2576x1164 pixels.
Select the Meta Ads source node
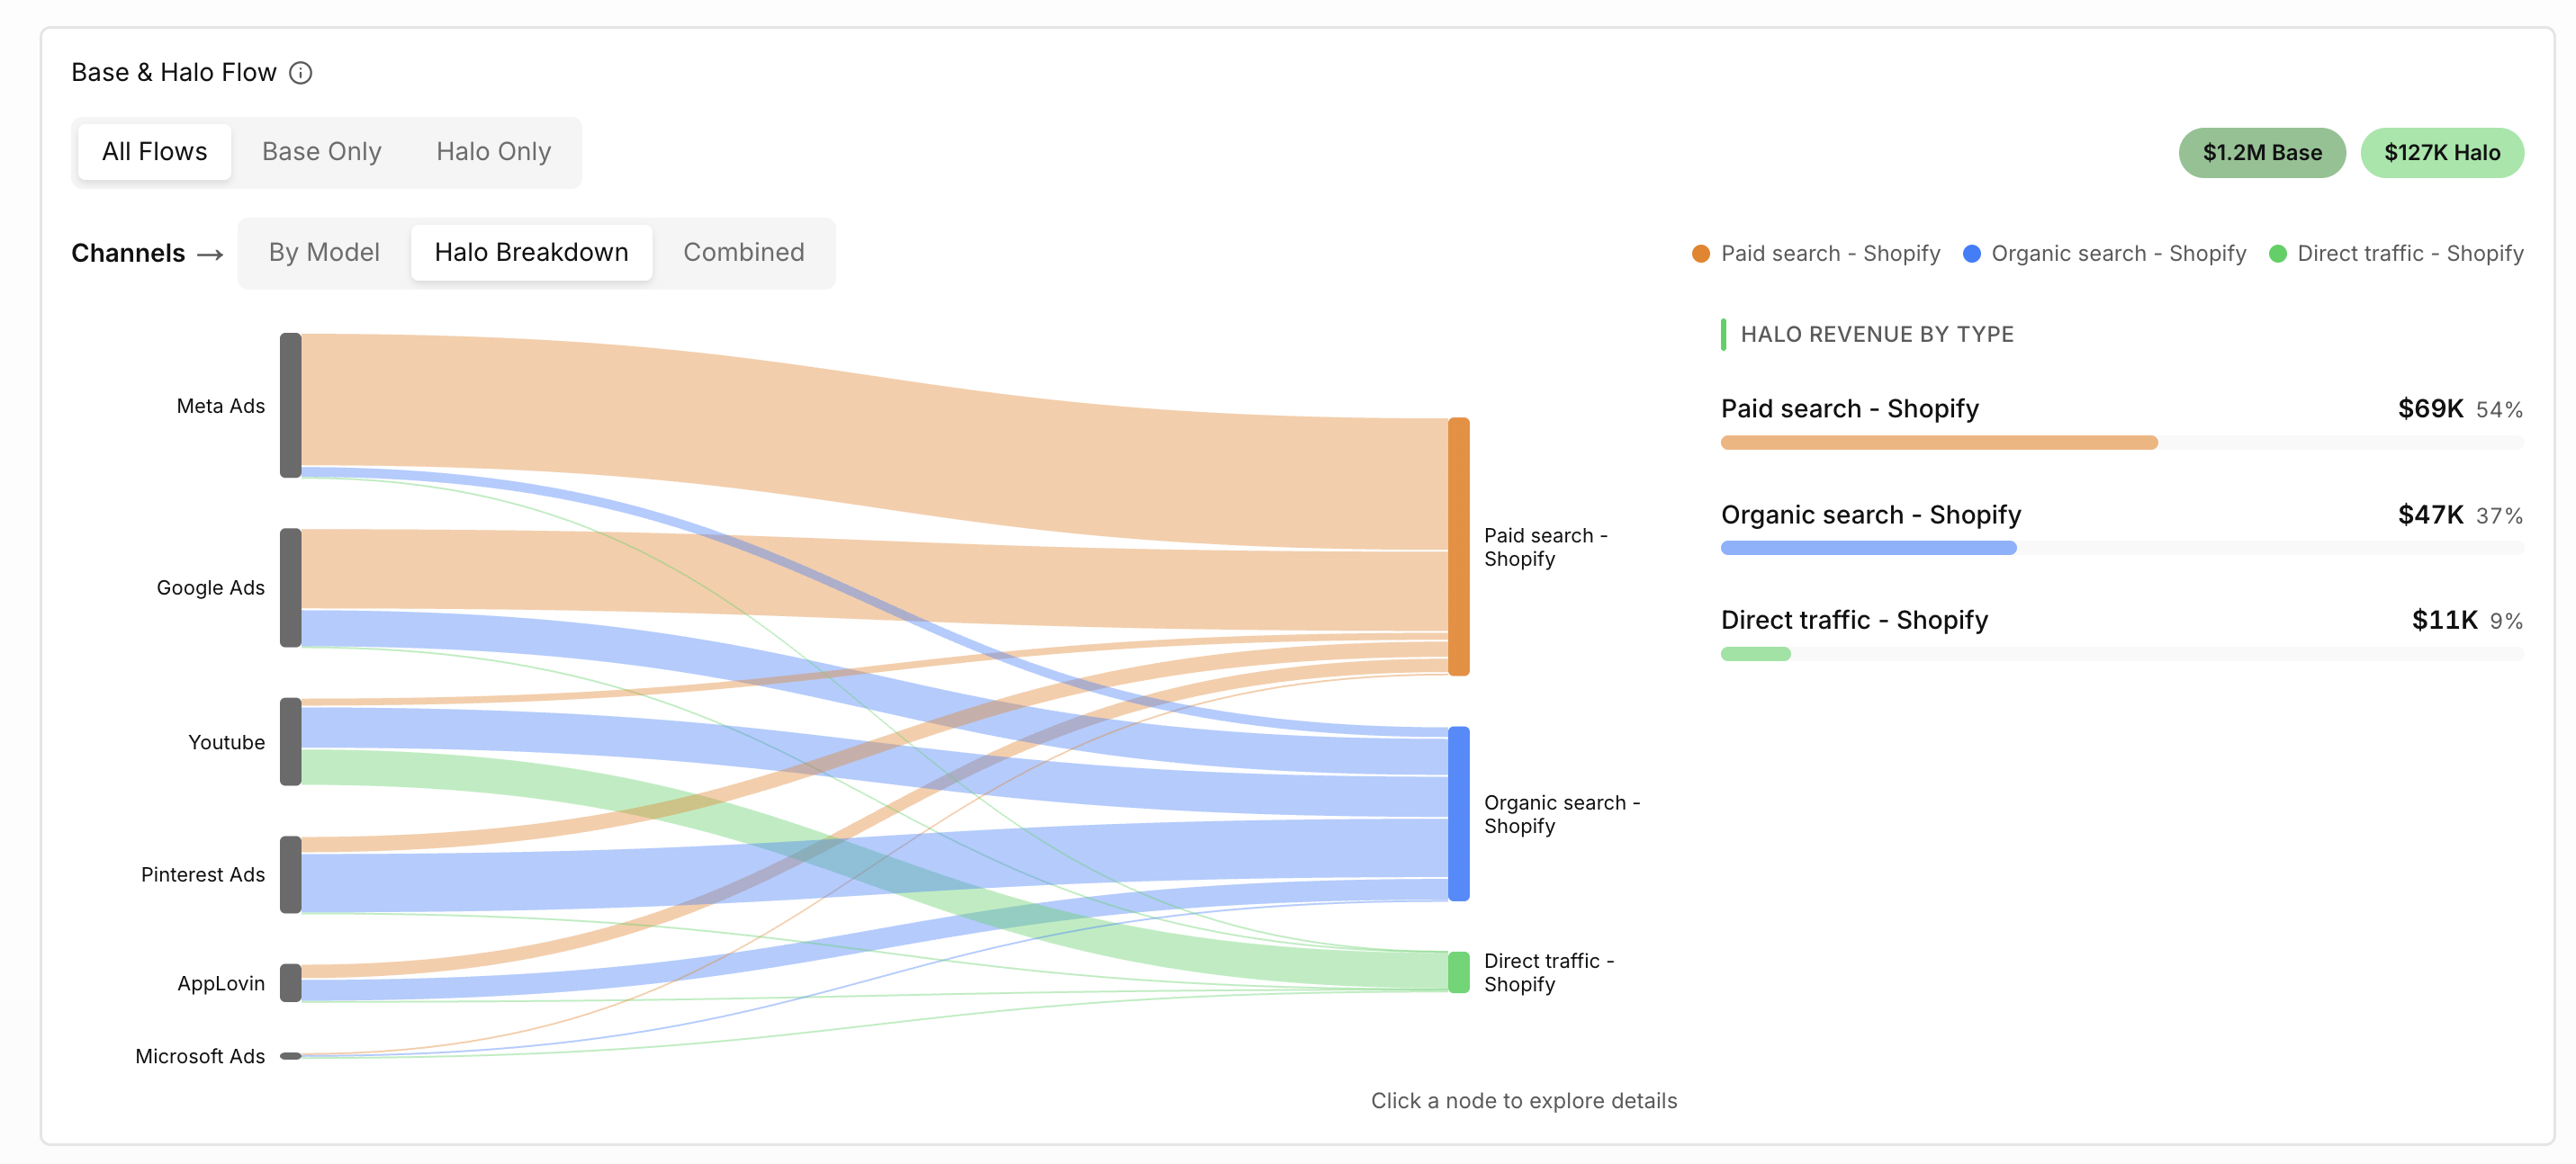290,405
